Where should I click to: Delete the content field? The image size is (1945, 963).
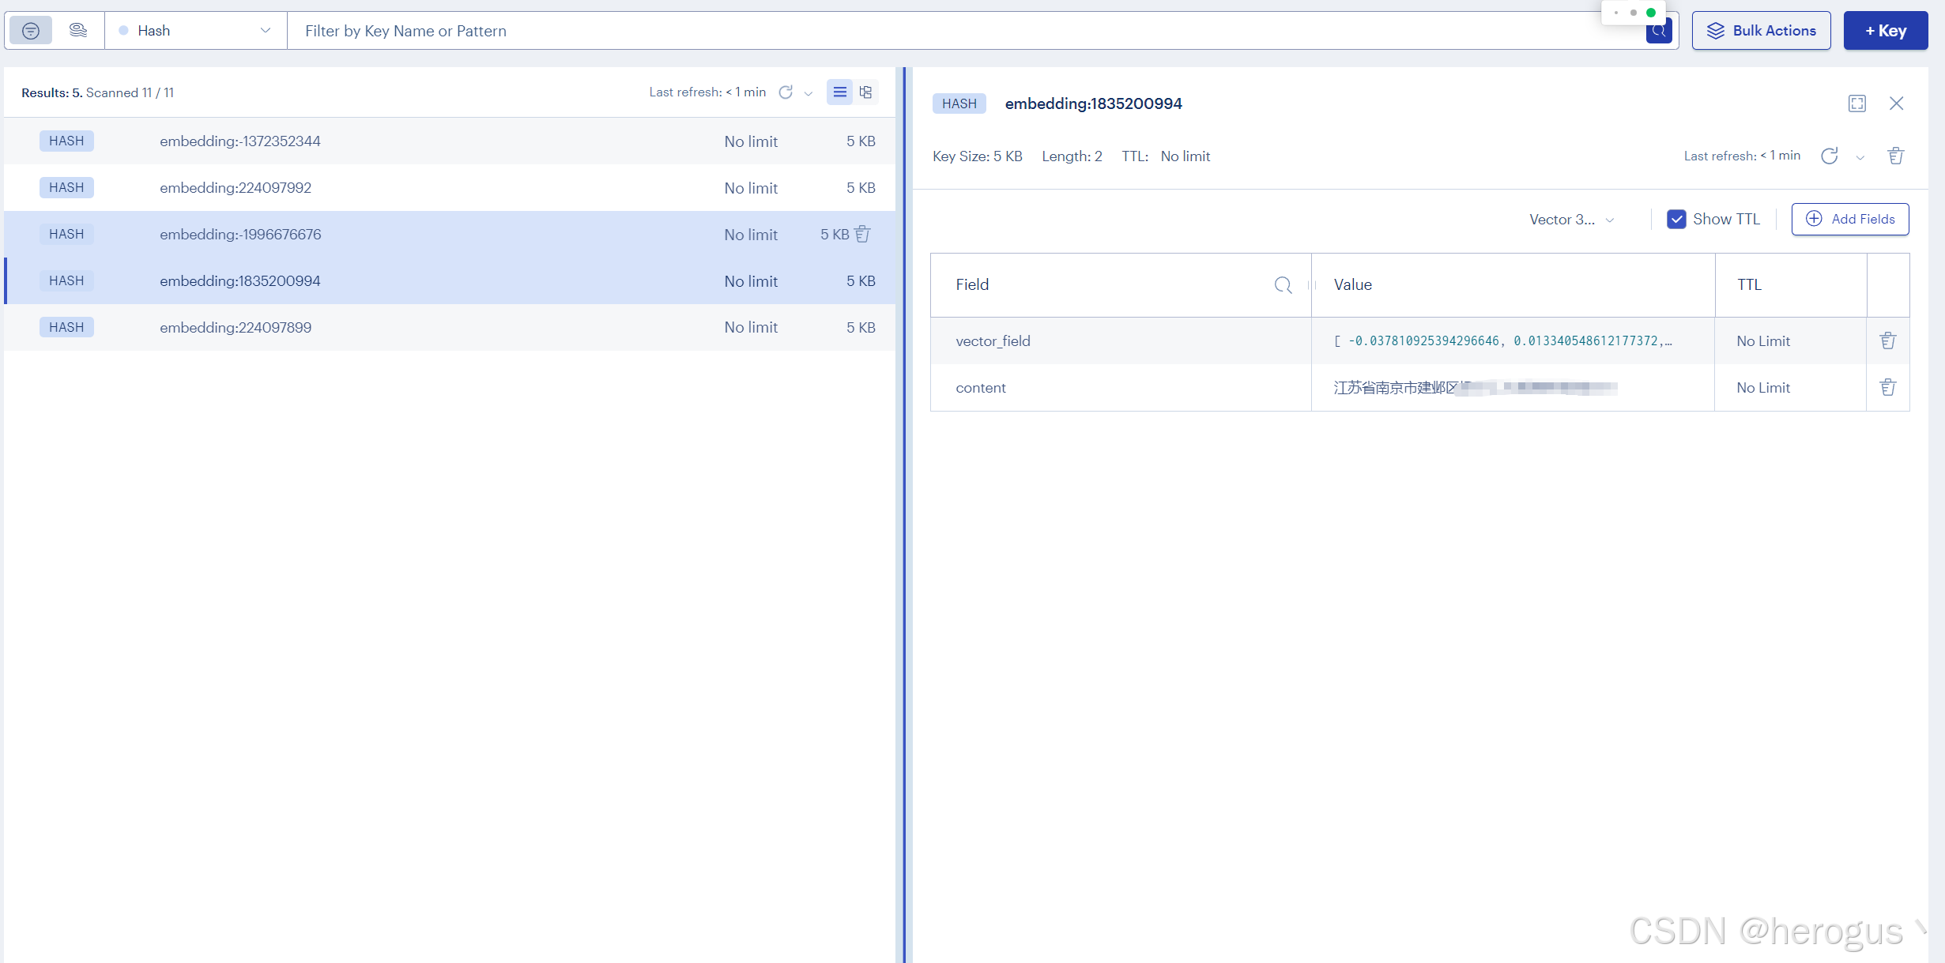coord(1888,388)
